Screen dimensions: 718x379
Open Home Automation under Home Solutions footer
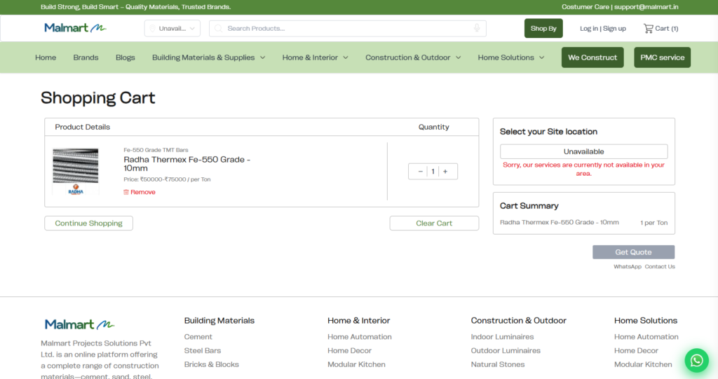[646, 337]
